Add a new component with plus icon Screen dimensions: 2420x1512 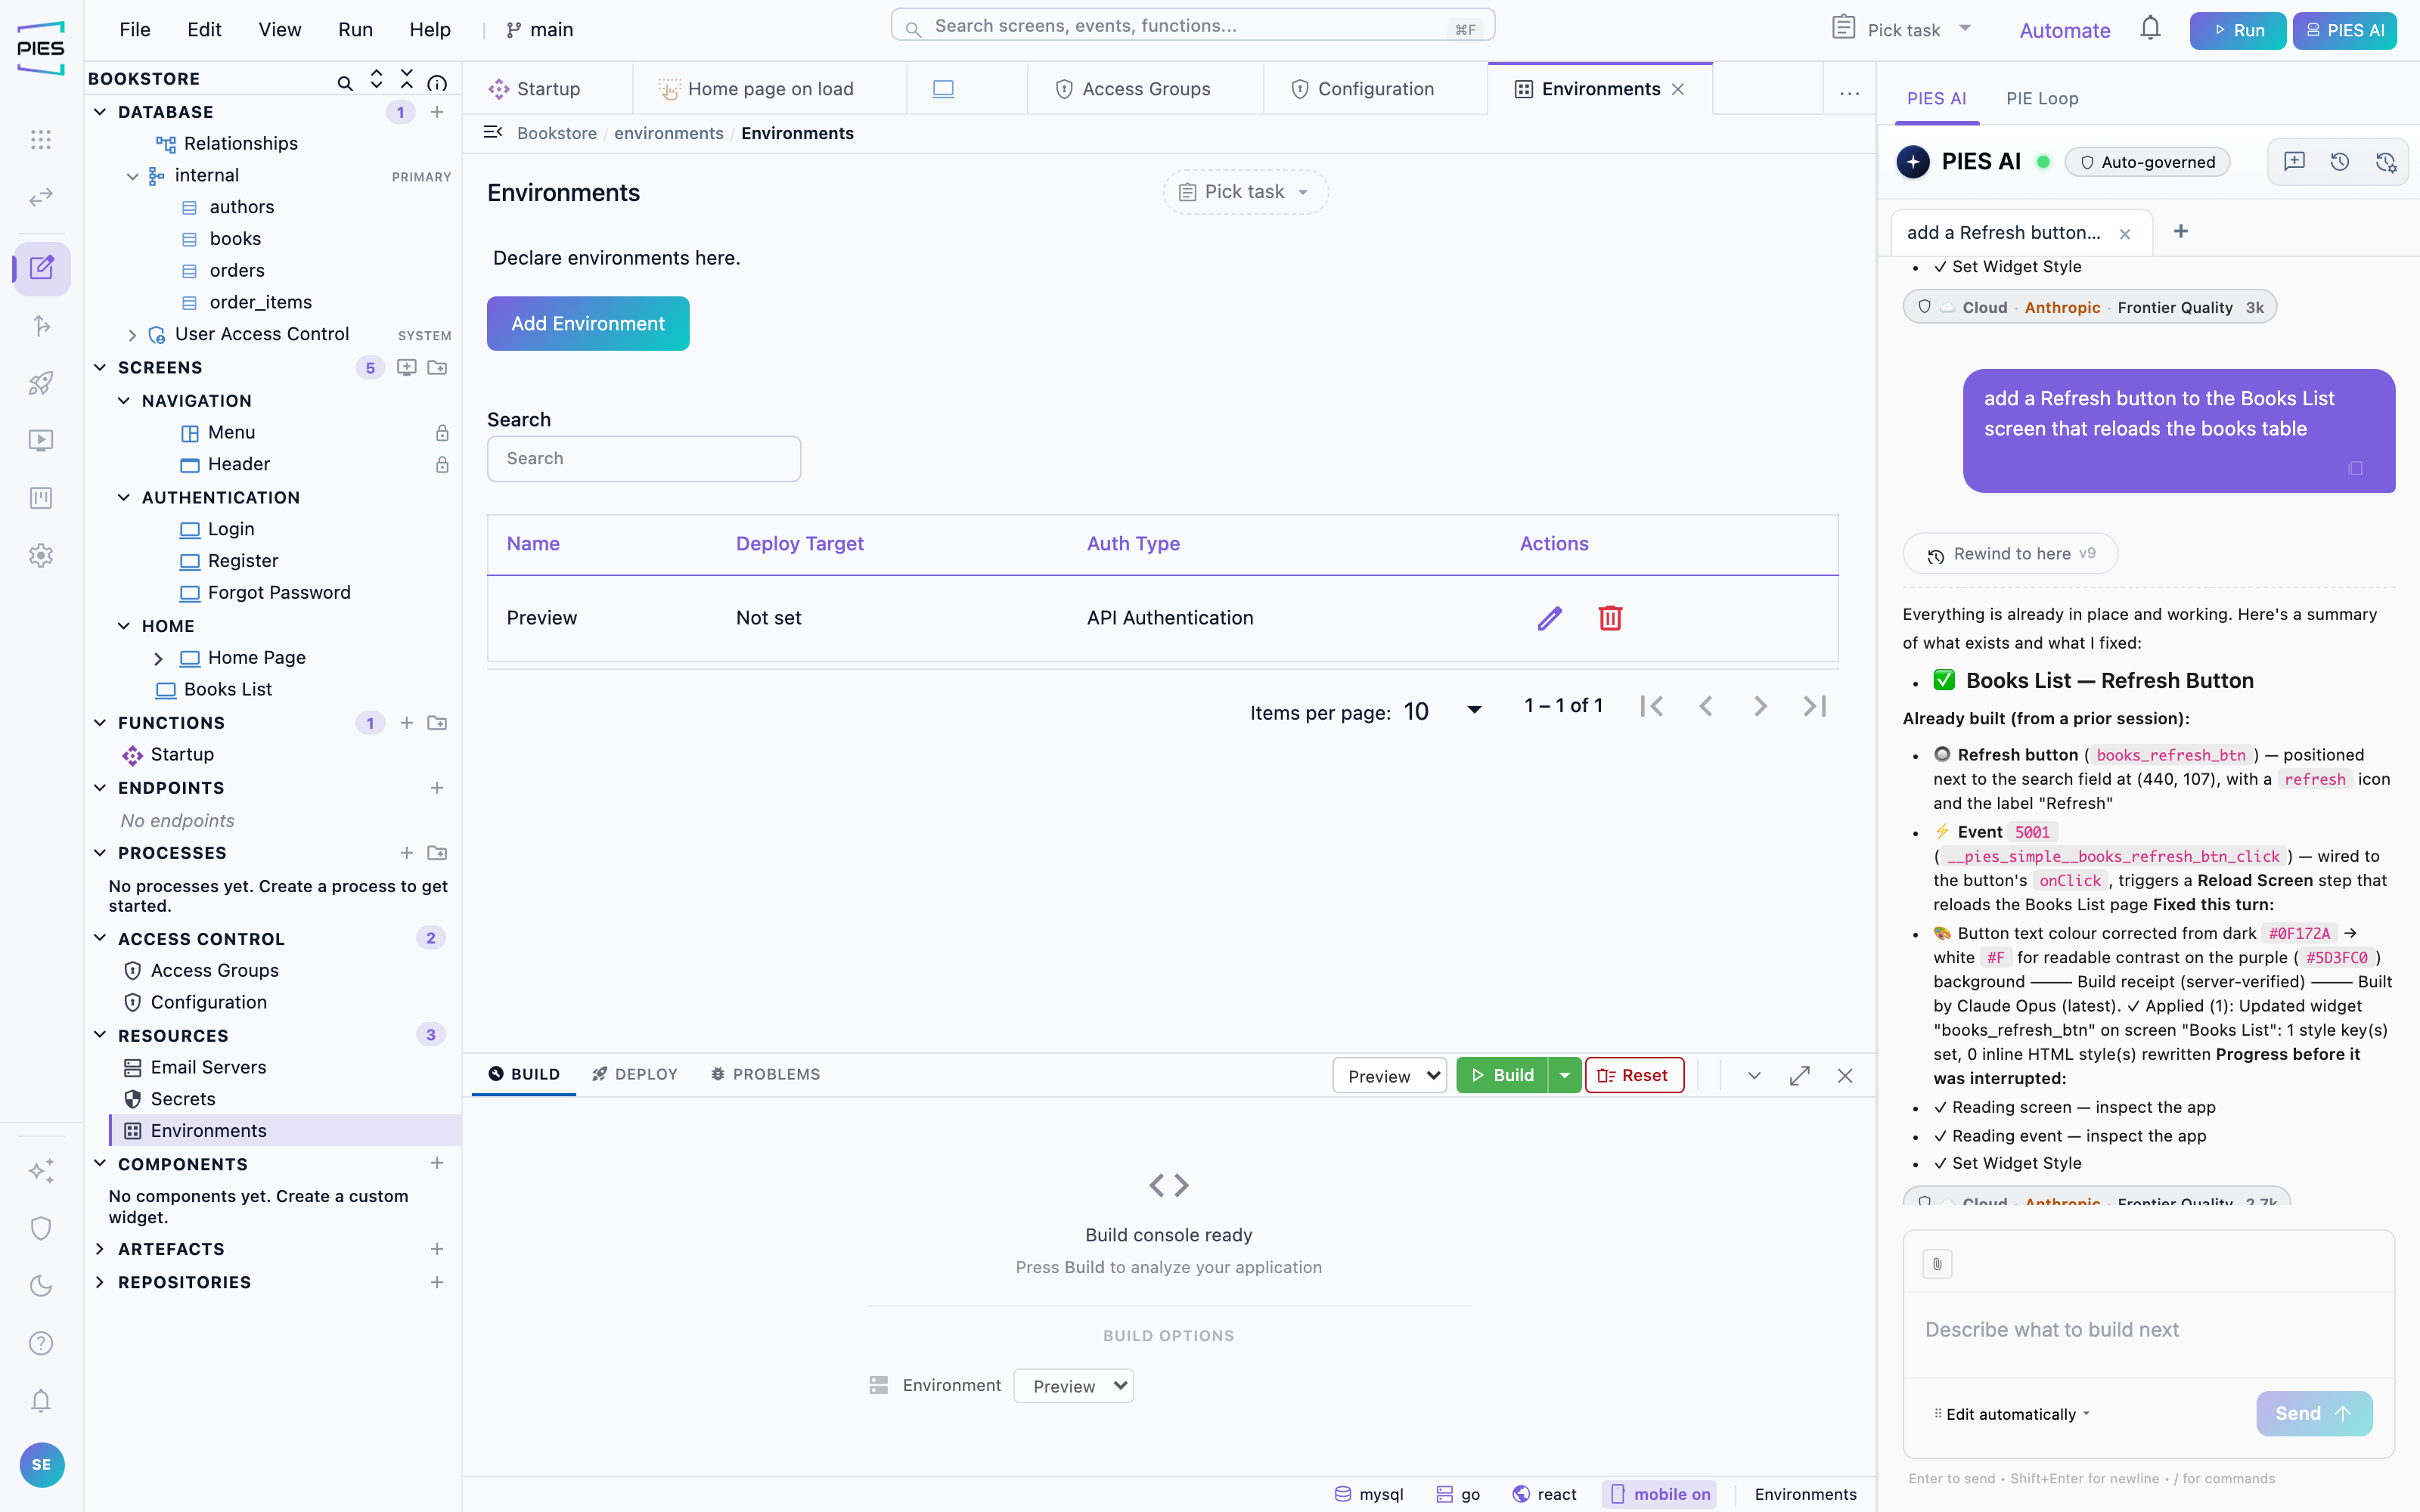click(437, 1163)
